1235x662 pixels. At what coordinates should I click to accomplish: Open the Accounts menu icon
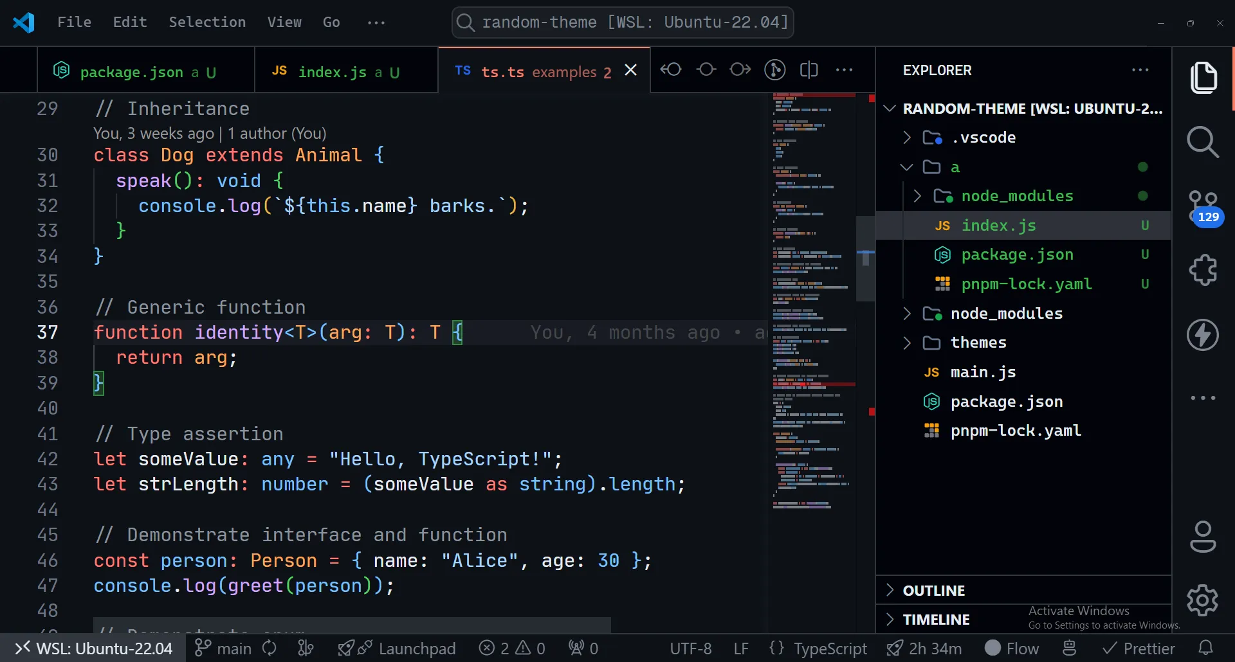tap(1203, 537)
